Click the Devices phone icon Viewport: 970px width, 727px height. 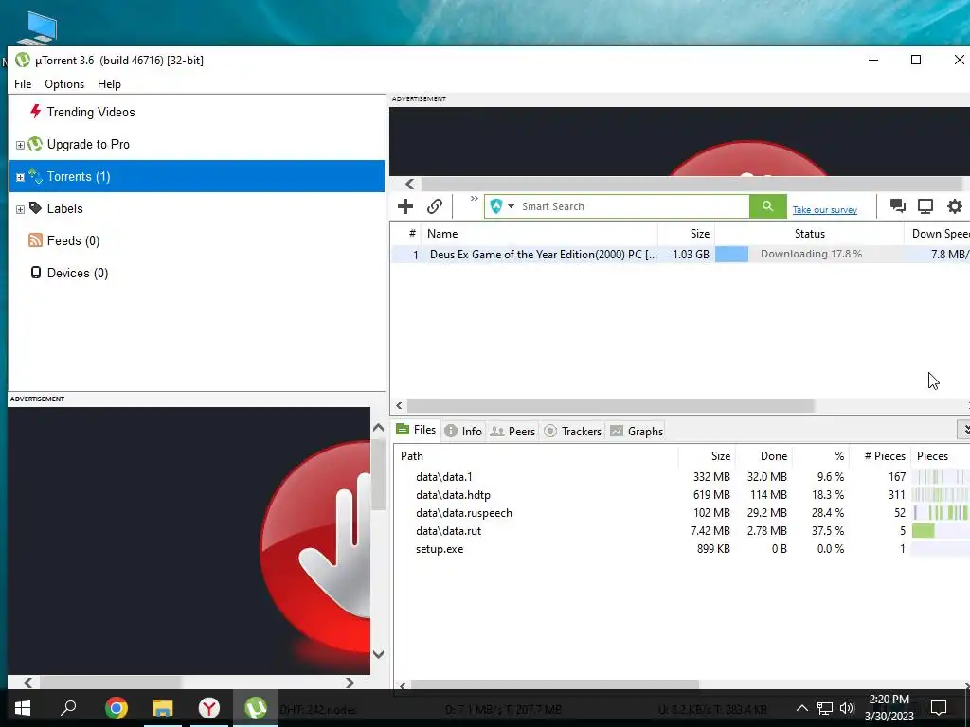click(x=36, y=272)
